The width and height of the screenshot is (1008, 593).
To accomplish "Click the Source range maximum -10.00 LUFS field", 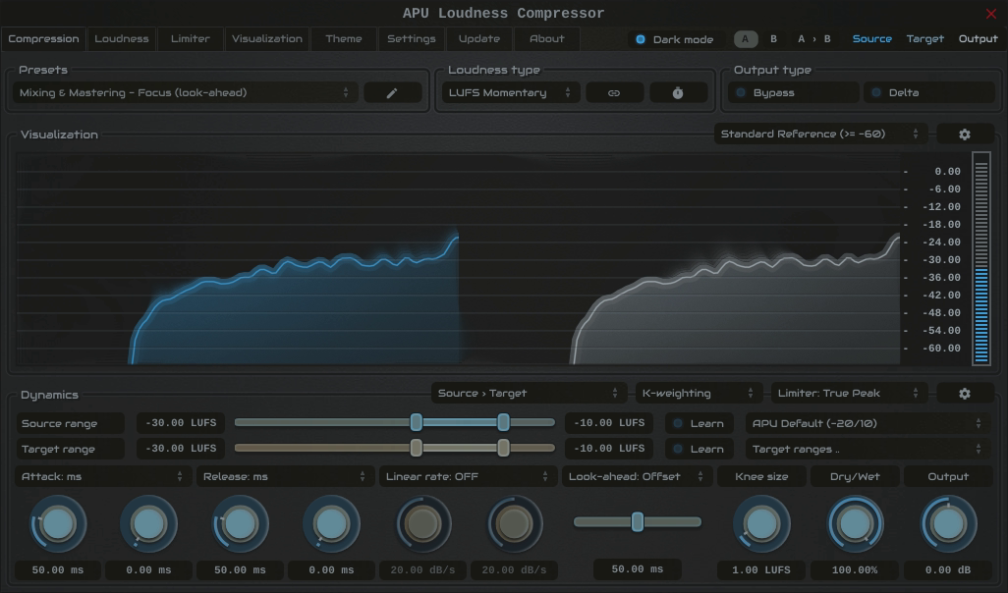I will [x=609, y=423].
